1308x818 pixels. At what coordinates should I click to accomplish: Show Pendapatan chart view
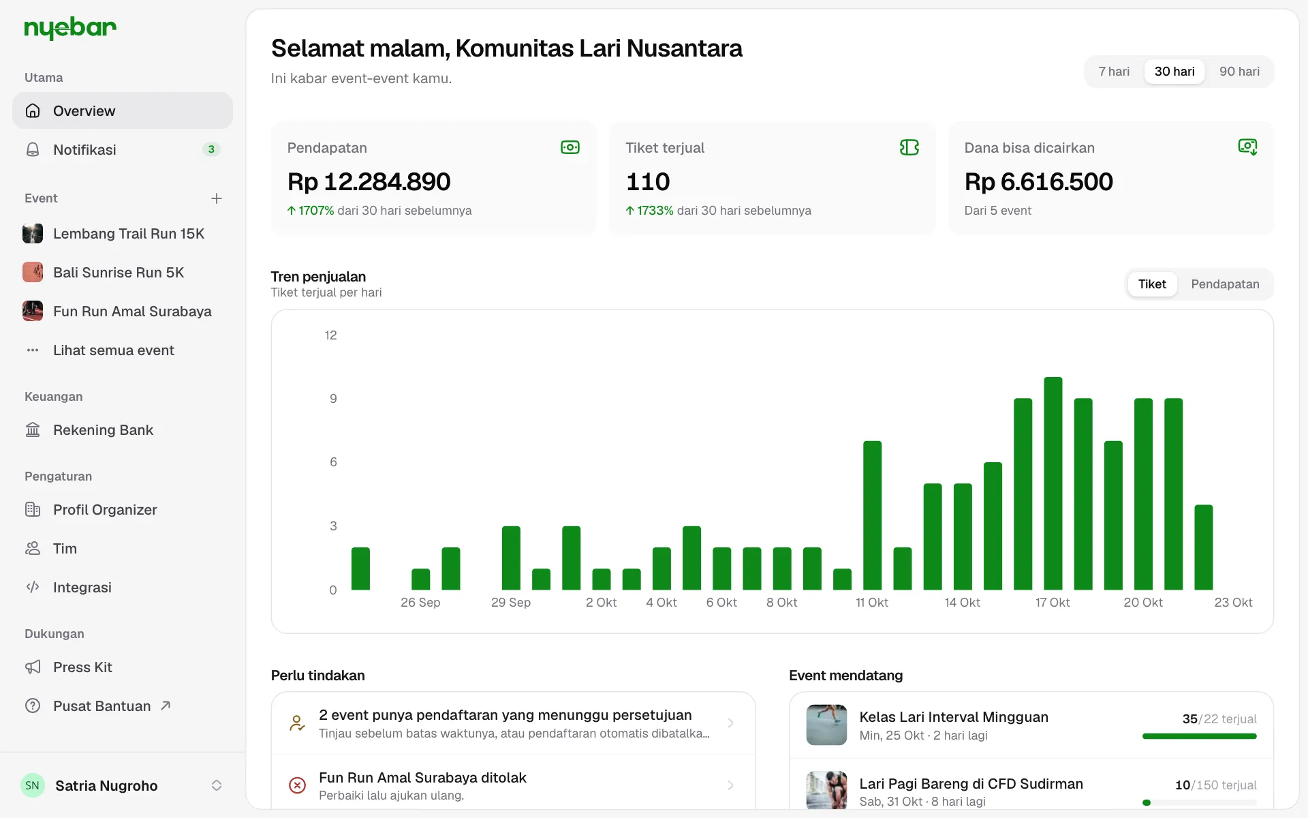[1225, 284]
